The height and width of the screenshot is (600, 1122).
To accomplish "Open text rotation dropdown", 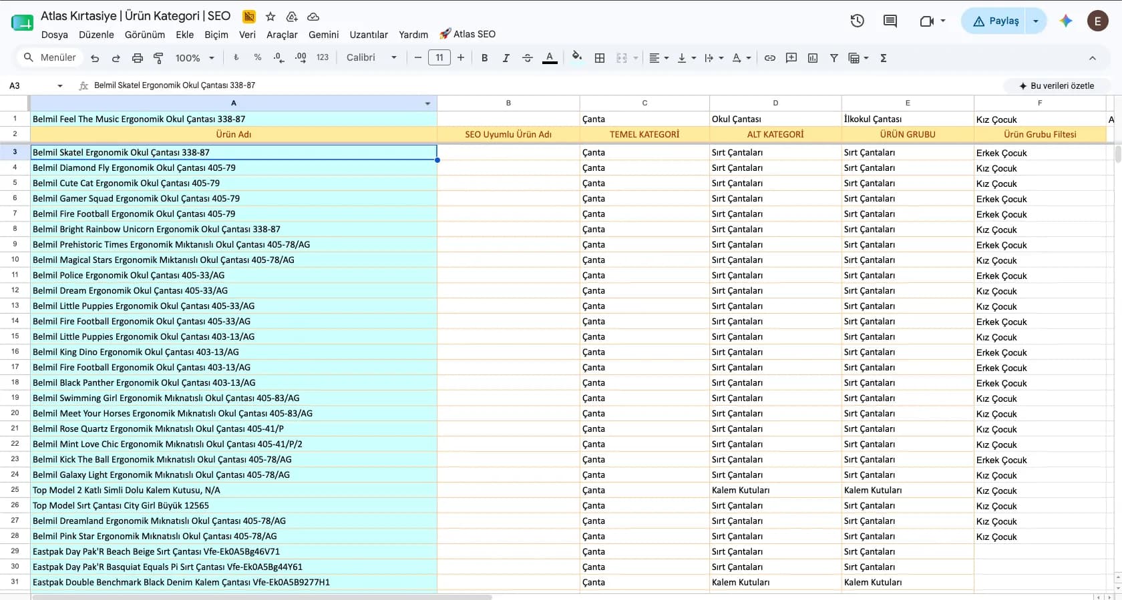I will click(x=741, y=58).
